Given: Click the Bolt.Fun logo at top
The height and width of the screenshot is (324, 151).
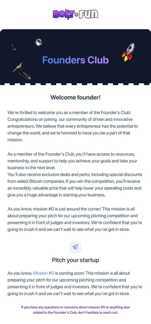Looking at the screenshot, I should point(75,15).
